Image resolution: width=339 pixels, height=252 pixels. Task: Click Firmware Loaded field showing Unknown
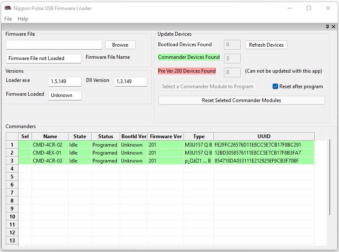(65, 95)
